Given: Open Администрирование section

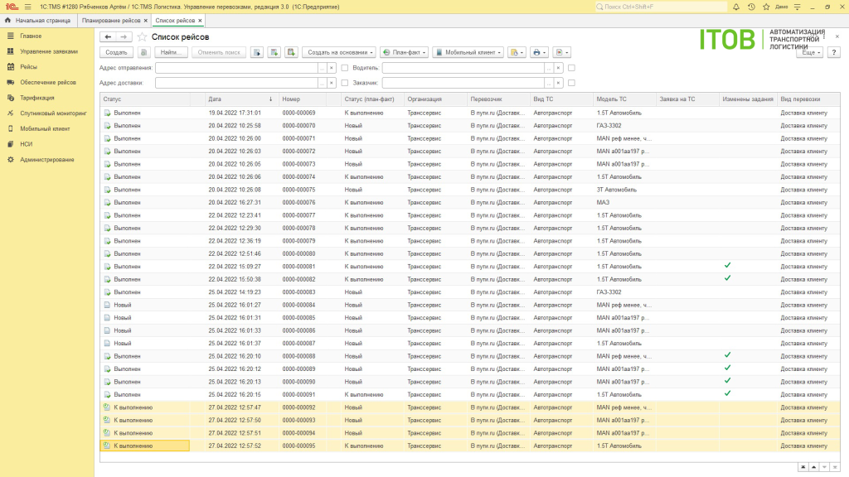Looking at the screenshot, I should pos(47,160).
